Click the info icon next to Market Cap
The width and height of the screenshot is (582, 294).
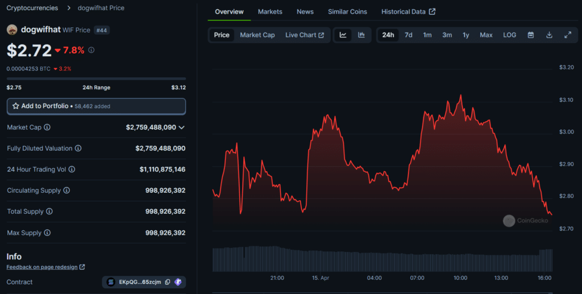(x=47, y=127)
